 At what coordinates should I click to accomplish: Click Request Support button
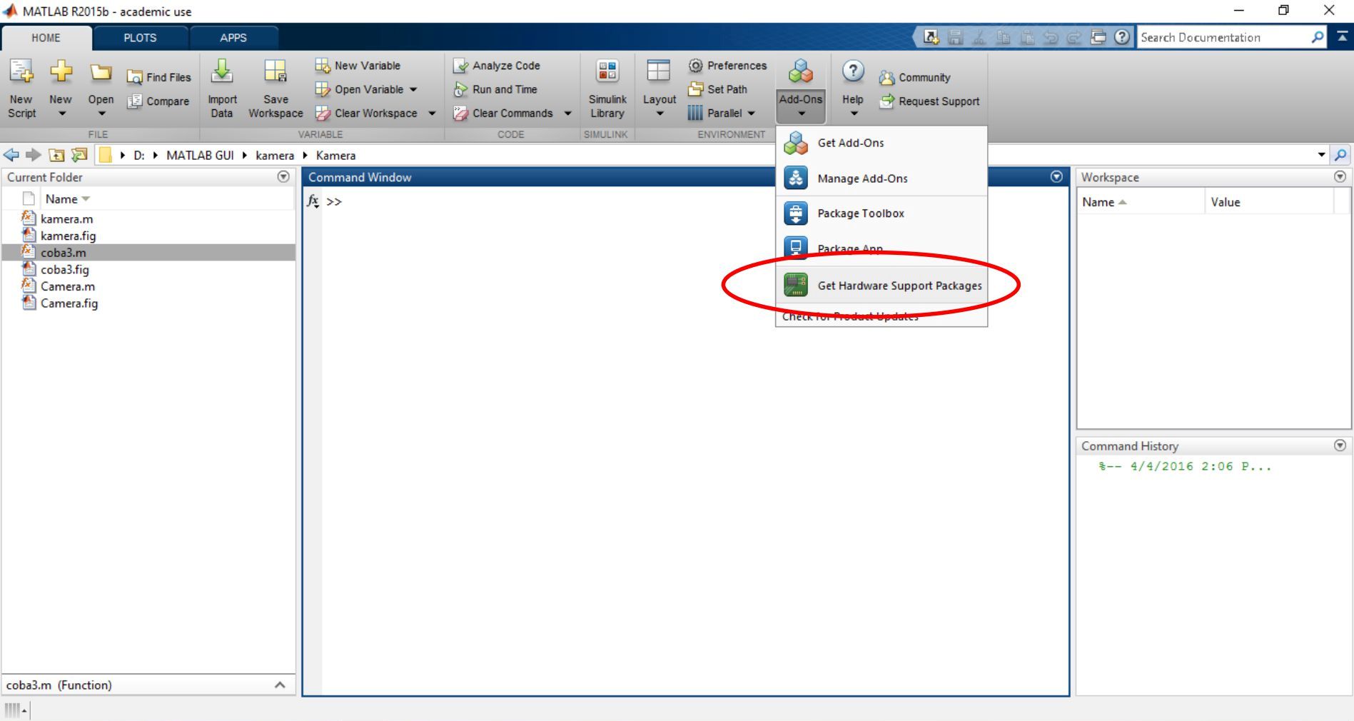938,101
